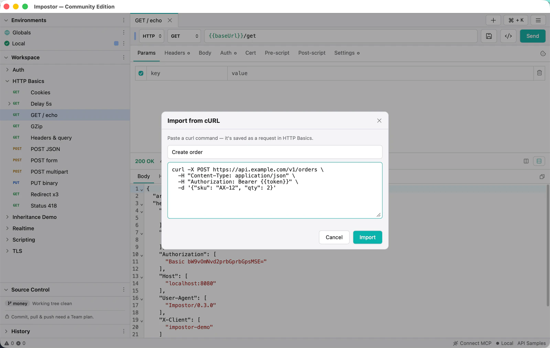Open Environments options menu
Screen dimensions: 550x348
pos(124,20)
